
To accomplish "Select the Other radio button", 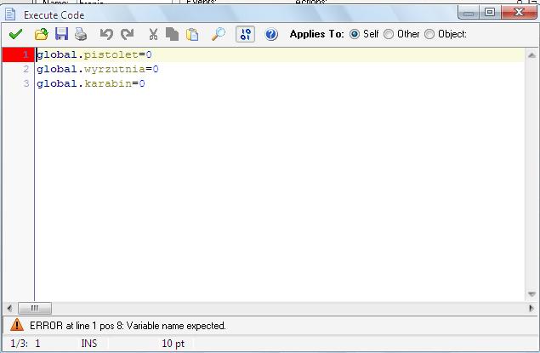I will point(389,35).
